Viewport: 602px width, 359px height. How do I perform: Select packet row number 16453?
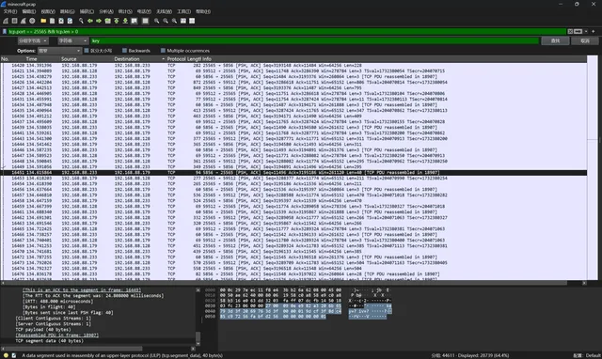coord(293,179)
